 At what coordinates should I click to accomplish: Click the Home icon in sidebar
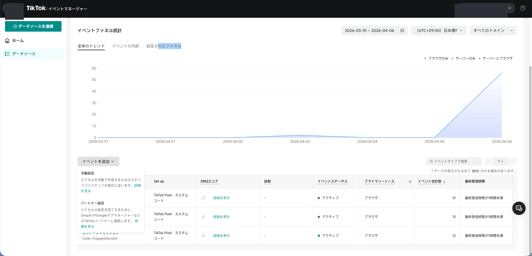[7, 40]
